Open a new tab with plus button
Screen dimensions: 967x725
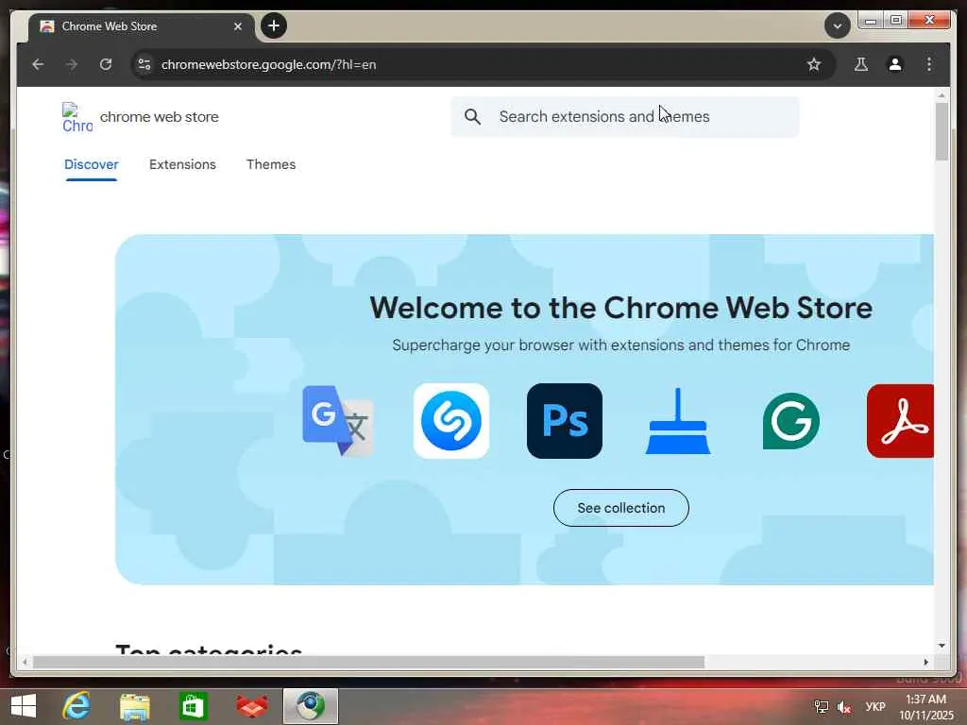[x=274, y=25]
